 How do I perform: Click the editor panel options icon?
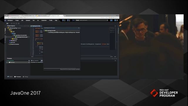[x=115, y=26]
